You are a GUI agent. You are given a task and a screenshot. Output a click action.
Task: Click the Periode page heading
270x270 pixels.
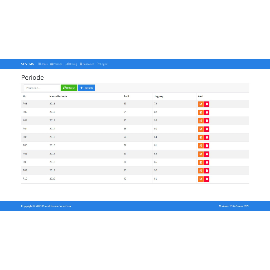point(32,78)
